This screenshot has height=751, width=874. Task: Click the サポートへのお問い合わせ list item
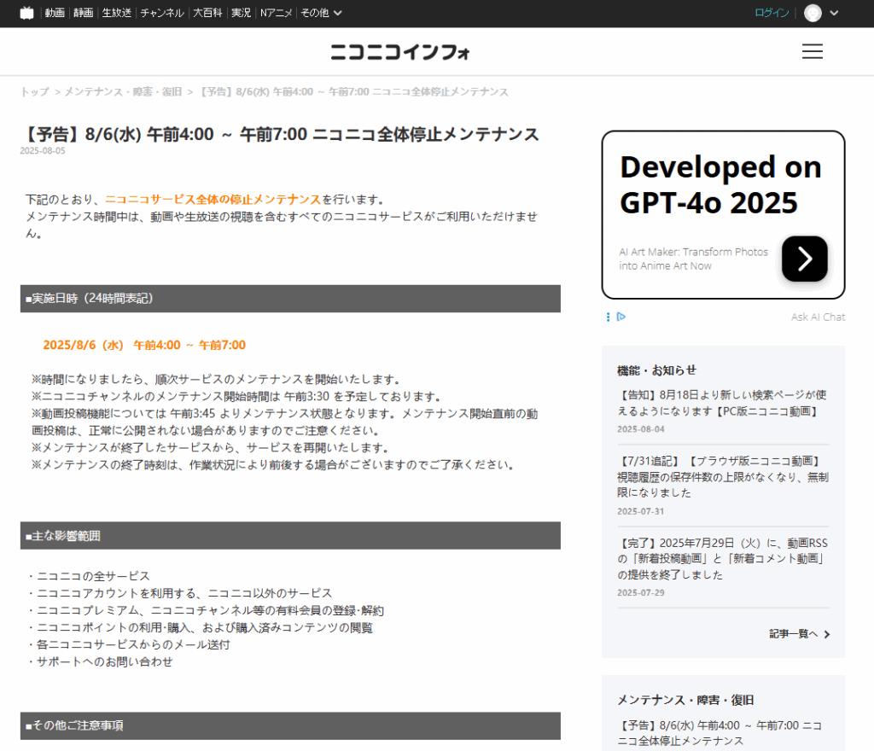[100, 662]
